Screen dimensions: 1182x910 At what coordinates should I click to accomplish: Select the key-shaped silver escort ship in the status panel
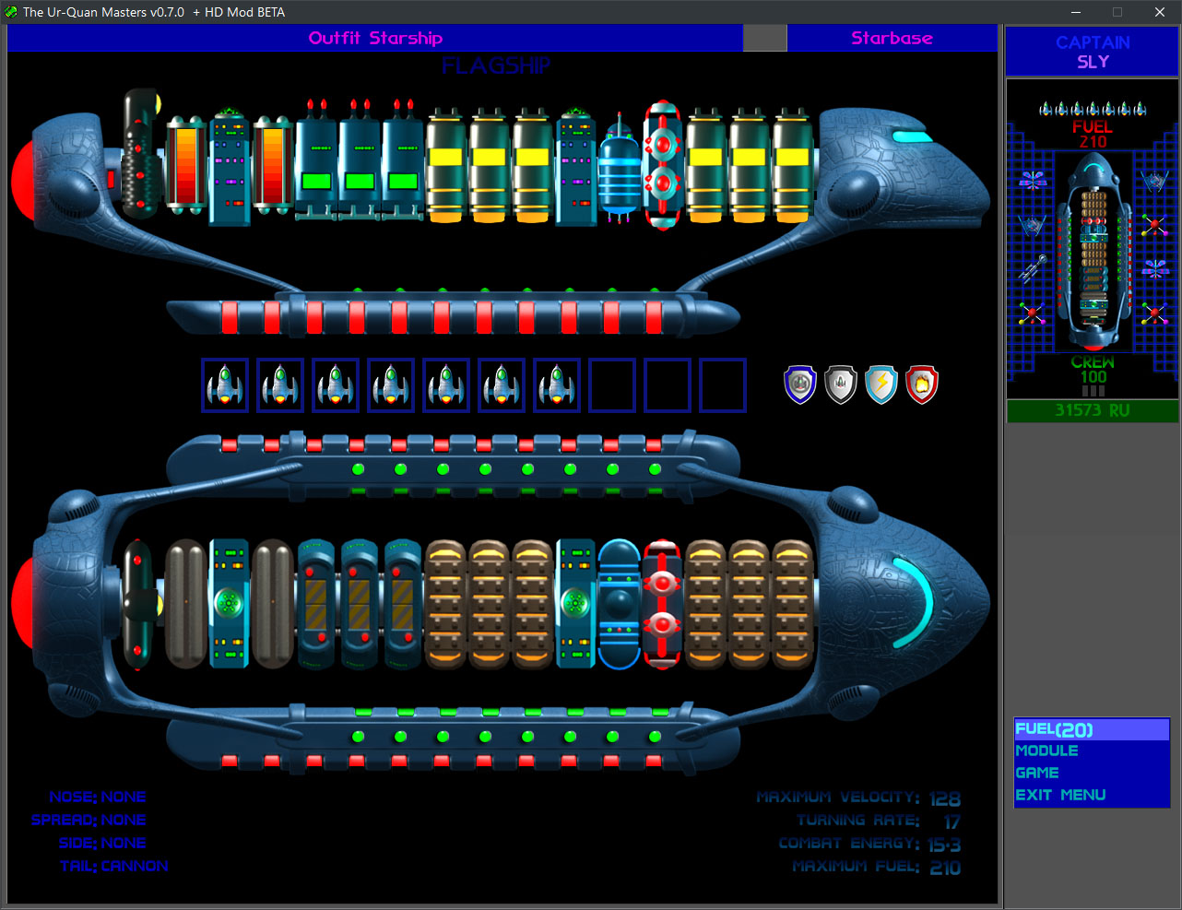[x=1033, y=267]
